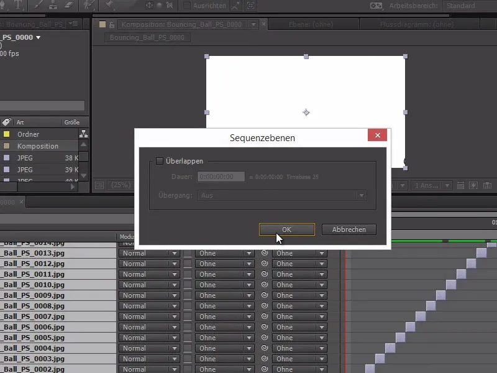Viewport: 497px width, 373px height.
Task: Open blend mode dropdown for Ball_PS_0012.jpg
Action: click(149, 264)
